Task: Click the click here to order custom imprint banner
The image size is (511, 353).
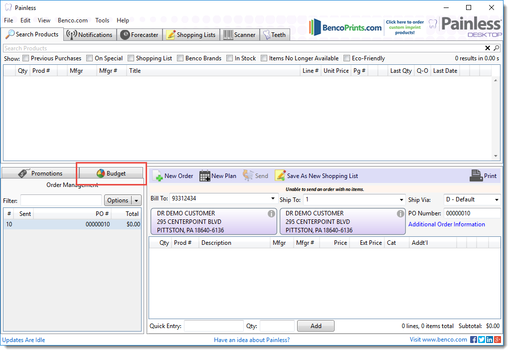Action: (405, 27)
